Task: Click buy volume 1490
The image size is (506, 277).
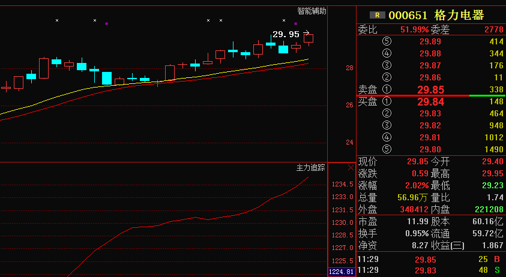Action: click(x=494, y=150)
